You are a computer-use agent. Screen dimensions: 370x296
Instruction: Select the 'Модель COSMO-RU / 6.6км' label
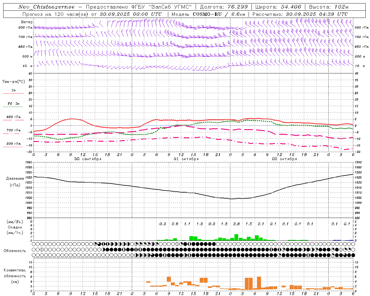coord(208,14)
